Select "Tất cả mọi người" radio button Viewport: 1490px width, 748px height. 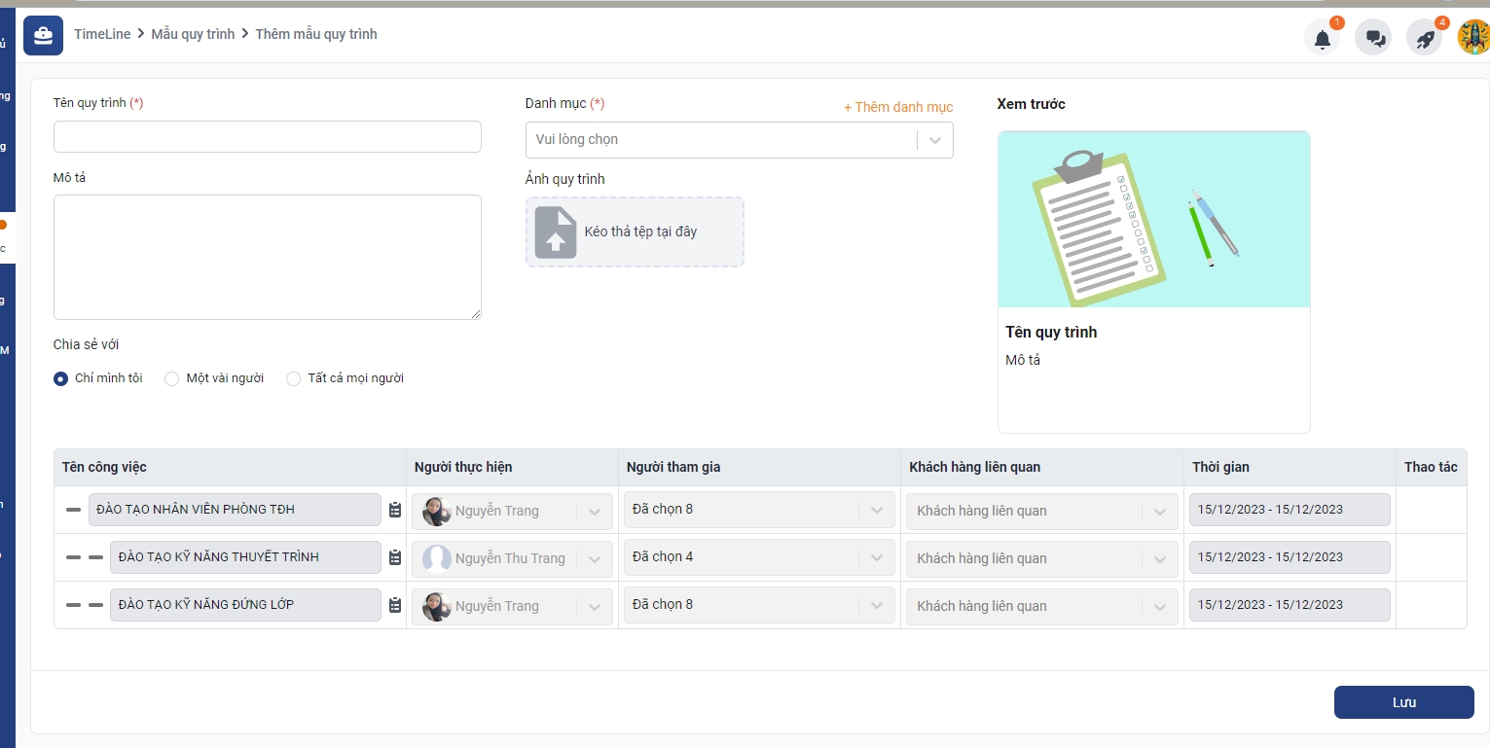pos(294,378)
